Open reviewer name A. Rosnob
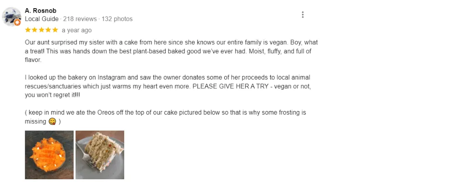Image resolution: width=455 pixels, height=182 pixels. (x=40, y=10)
